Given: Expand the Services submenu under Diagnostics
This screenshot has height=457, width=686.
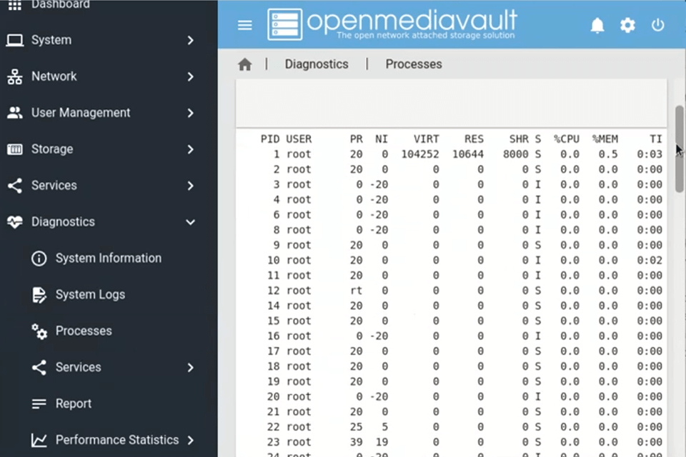Looking at the screenshot, I should (x=78, y=367).
